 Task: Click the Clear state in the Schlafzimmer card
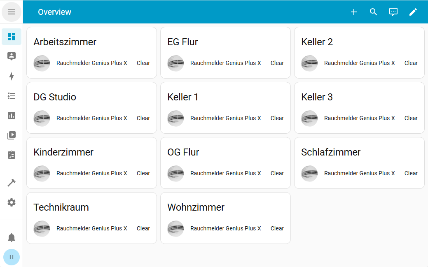click(411, 173)
